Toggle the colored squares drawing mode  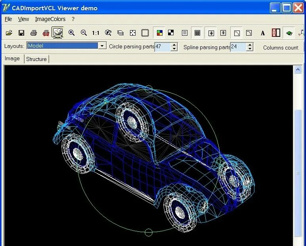click(159, 33)
